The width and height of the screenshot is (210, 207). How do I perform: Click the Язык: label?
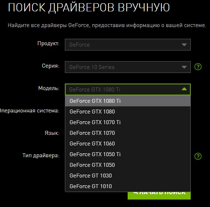tap(52, 133)
